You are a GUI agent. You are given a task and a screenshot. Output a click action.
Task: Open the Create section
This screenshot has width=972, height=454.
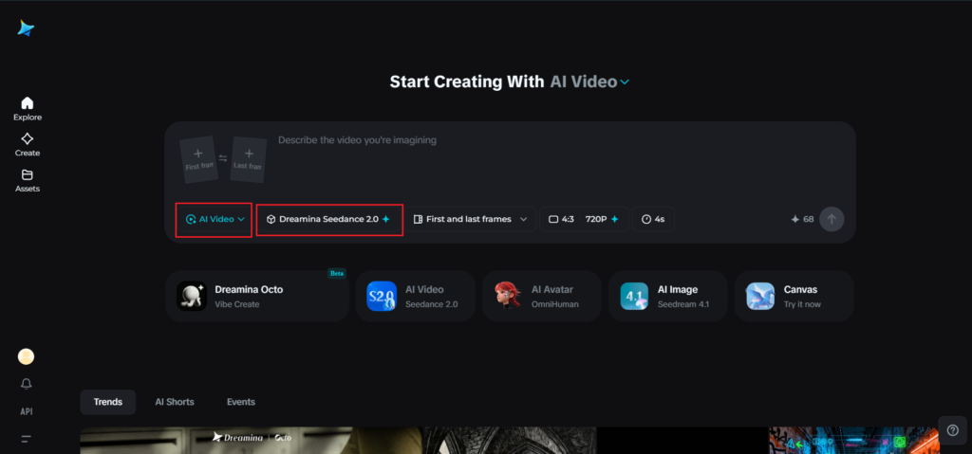[x=28, y=145]
